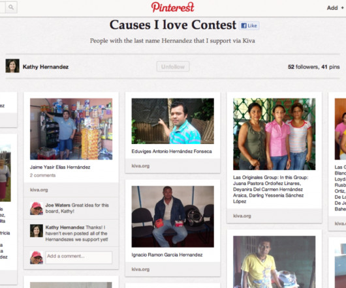346x288 pixels.
Task: Click Joe Waters' avatar in comments
Action: click(37, 209)
